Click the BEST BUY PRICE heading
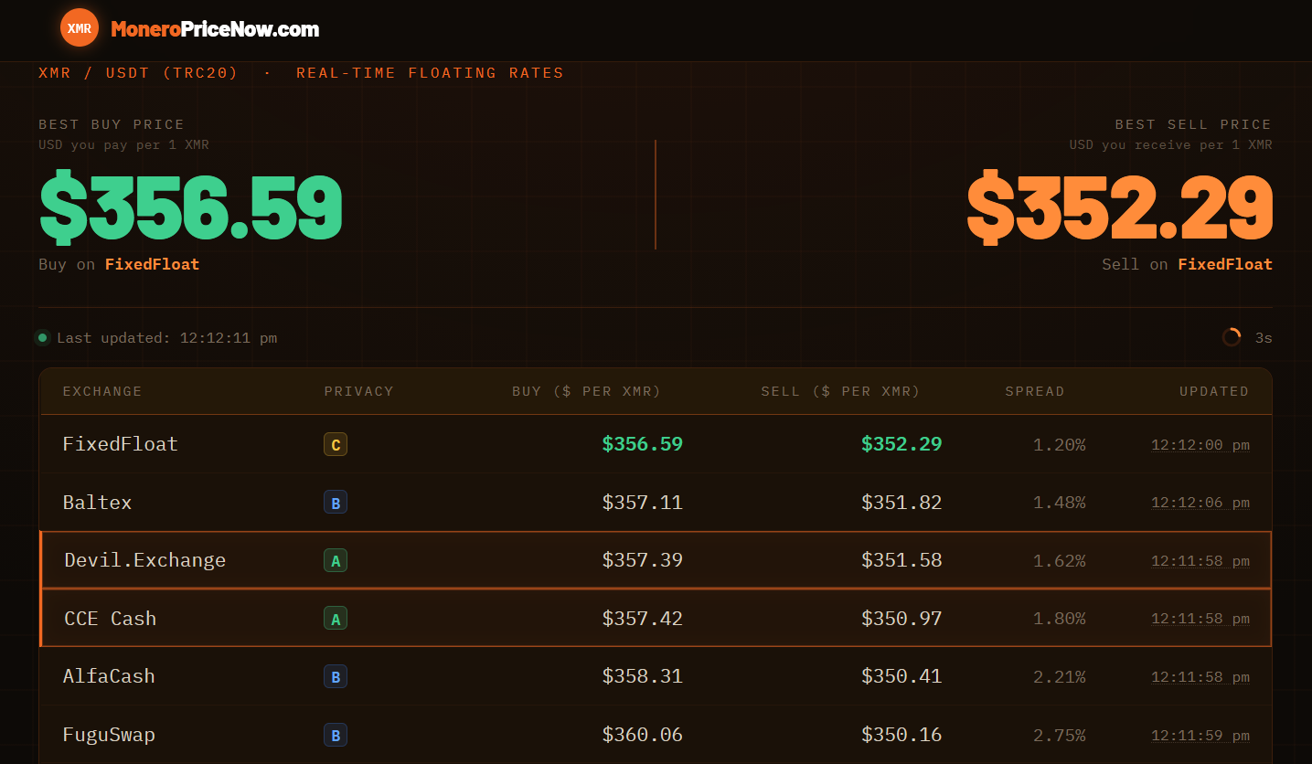This screenshot has height=764, width=1312. tap(112, 124)
